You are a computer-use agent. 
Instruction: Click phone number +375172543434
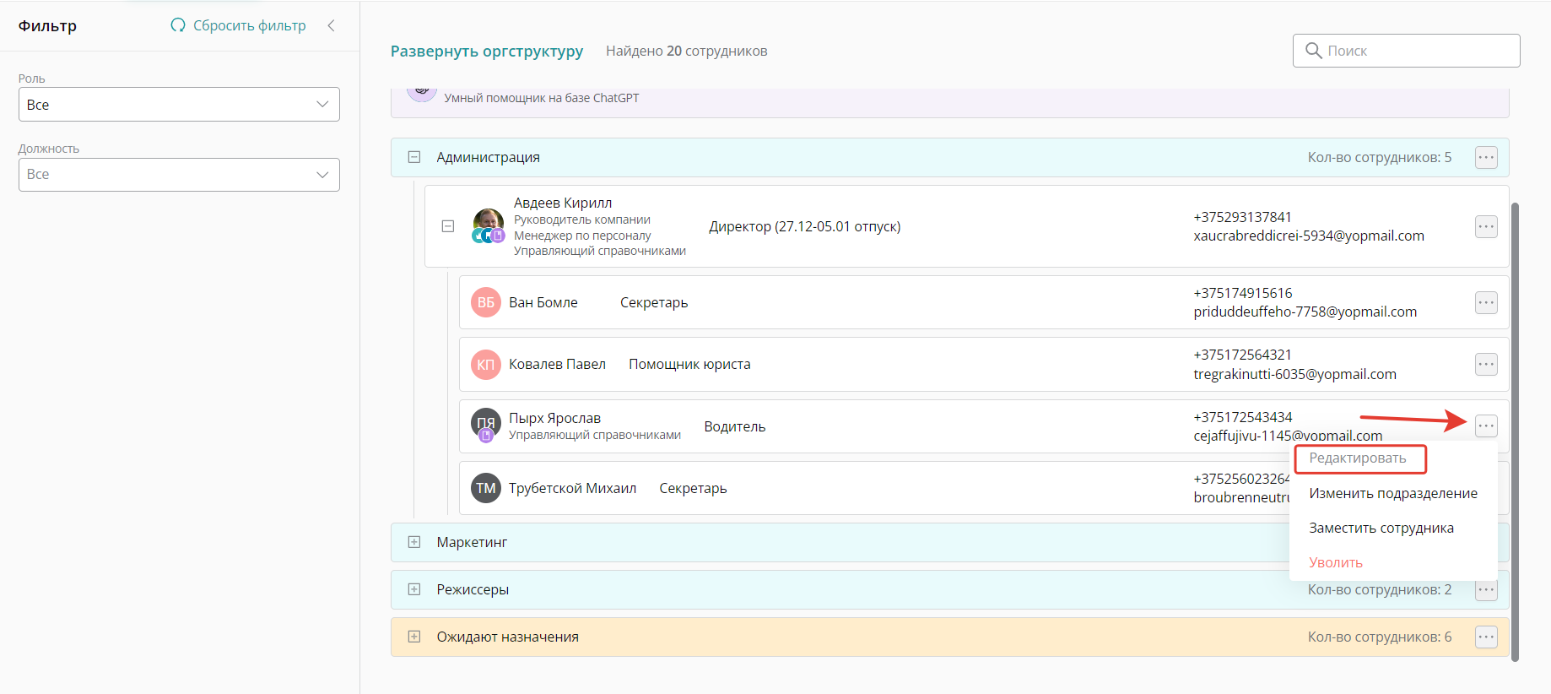1242,417
